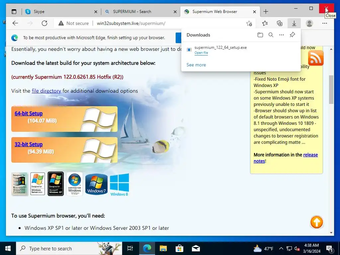Toggle the Downloads toolbar button
Image resolution: width=340 pixels, height=255 pixels.
click(x=294, y=23)
